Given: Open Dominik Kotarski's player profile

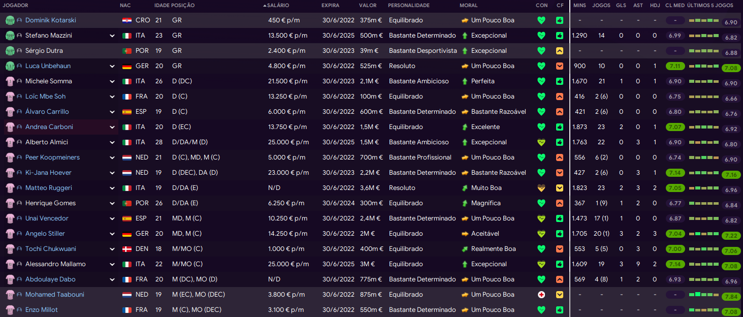Looking at the screenshot, I should pos(51,20).
